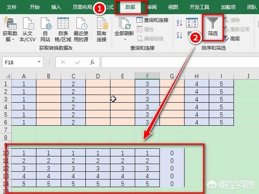This screenshot has height=194, width=259.
Task: Click the 属性 properties button
Action: click(x=146, y=30)
